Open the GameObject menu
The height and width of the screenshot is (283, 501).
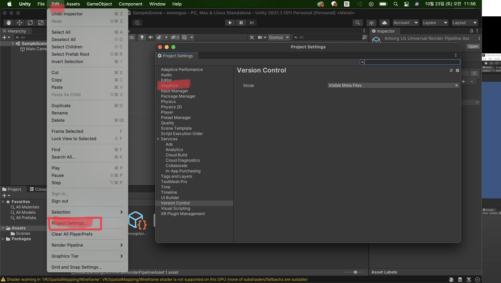(x=99, y=4)
